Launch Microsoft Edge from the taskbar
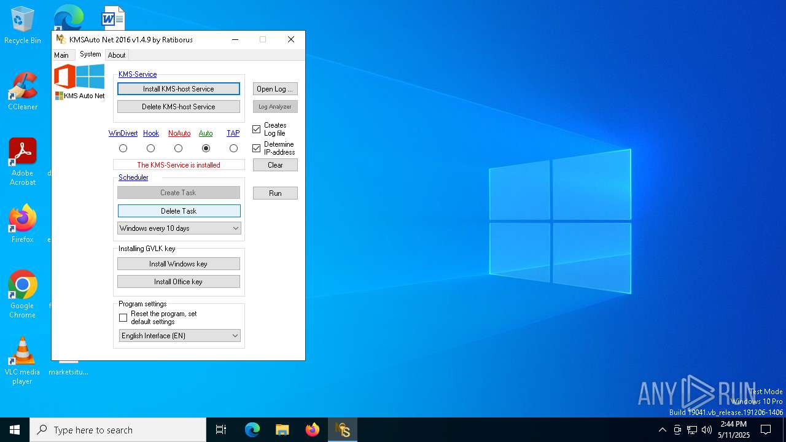Screen dimensions: 786x442 (x=252, y=430)
